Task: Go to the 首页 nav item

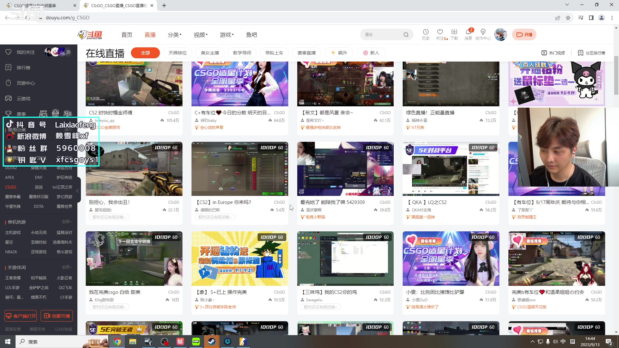Action: click(x=127, y=35)
